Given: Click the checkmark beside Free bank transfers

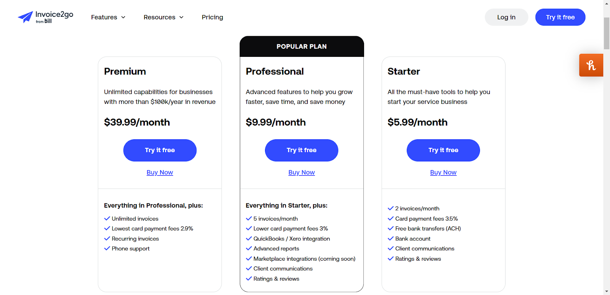Looking at the screenshot, I should coord(391,228).
